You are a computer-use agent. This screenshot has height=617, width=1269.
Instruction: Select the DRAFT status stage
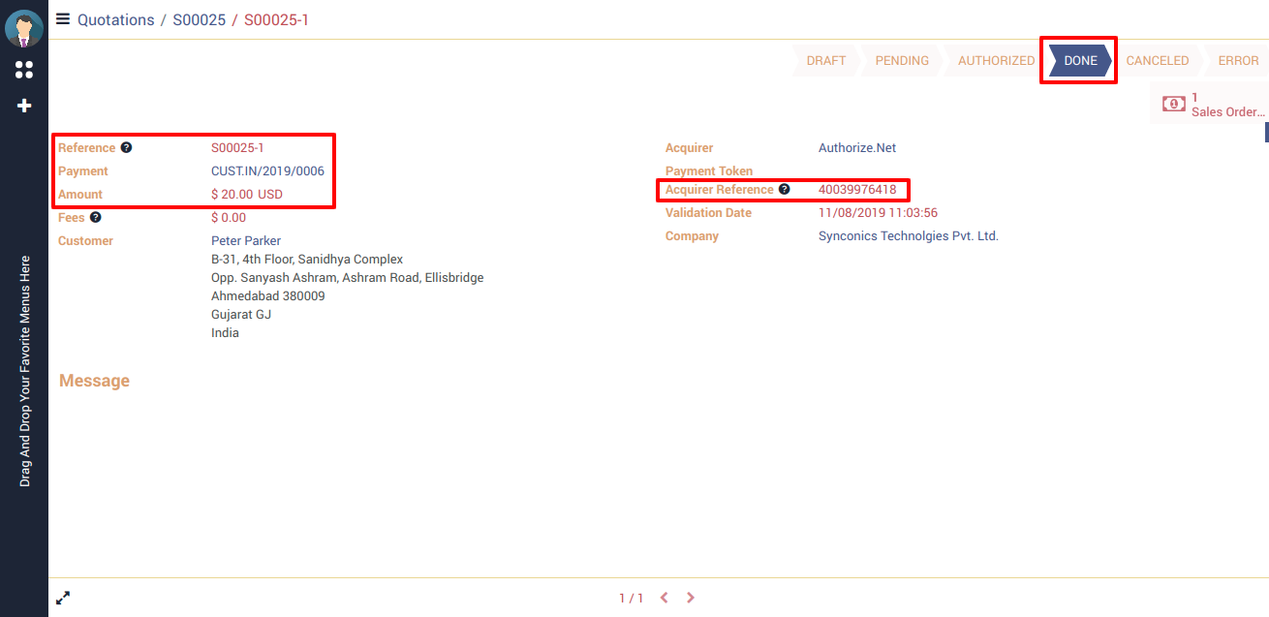point(825,60)
